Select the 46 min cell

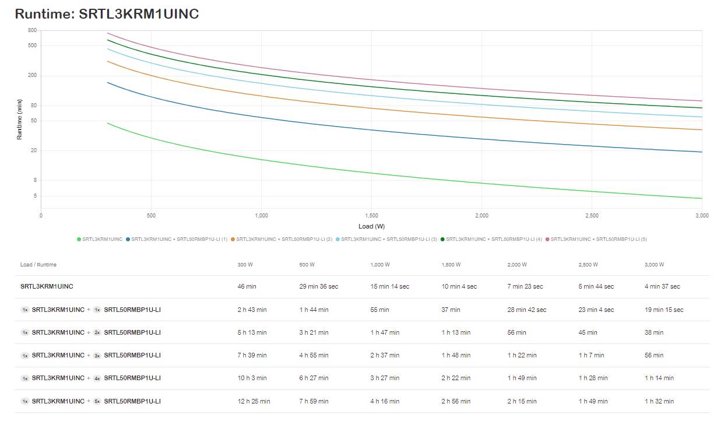click(x=247, y=286)
